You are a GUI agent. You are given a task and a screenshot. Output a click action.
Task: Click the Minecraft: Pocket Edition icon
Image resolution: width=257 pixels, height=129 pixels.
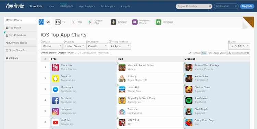pyautogui.click(x=122, y=68)
